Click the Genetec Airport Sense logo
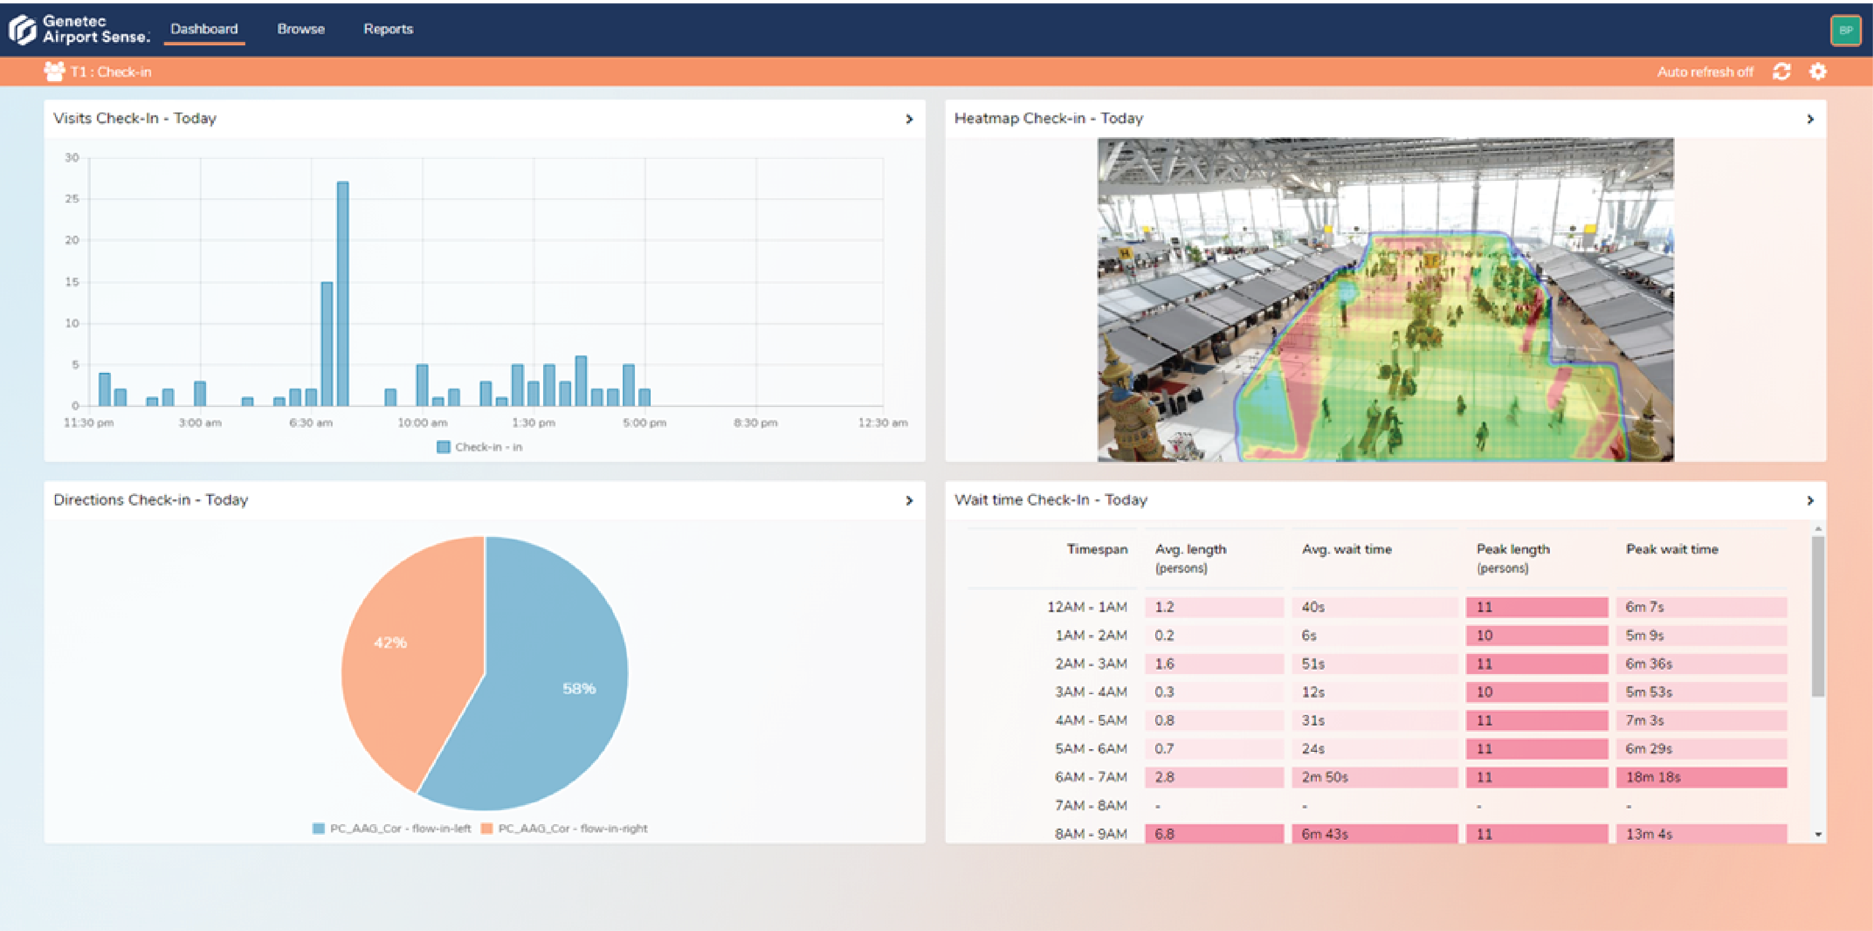The height and width of the screenshot is (931, 1873). pyautogui.click(x=78, y=29)
